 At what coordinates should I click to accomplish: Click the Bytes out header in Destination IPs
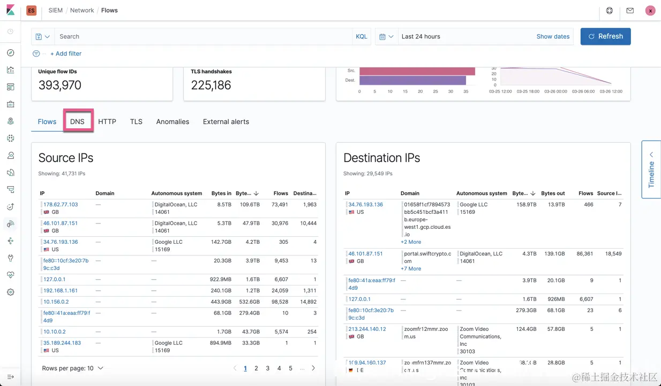[553, 194]
